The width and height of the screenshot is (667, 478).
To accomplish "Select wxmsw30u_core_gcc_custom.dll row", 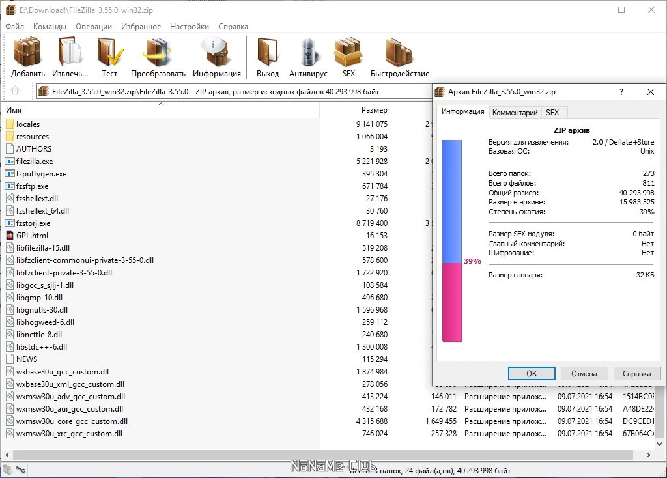I will (72, 421).
